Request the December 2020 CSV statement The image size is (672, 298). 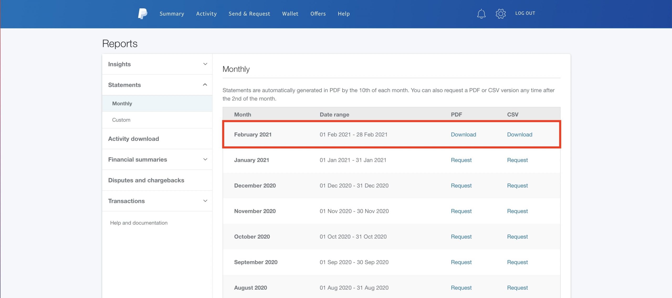pos(517,186)
